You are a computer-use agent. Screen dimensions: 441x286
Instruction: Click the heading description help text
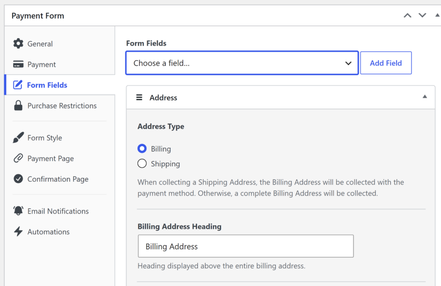(x=221, y=266)
